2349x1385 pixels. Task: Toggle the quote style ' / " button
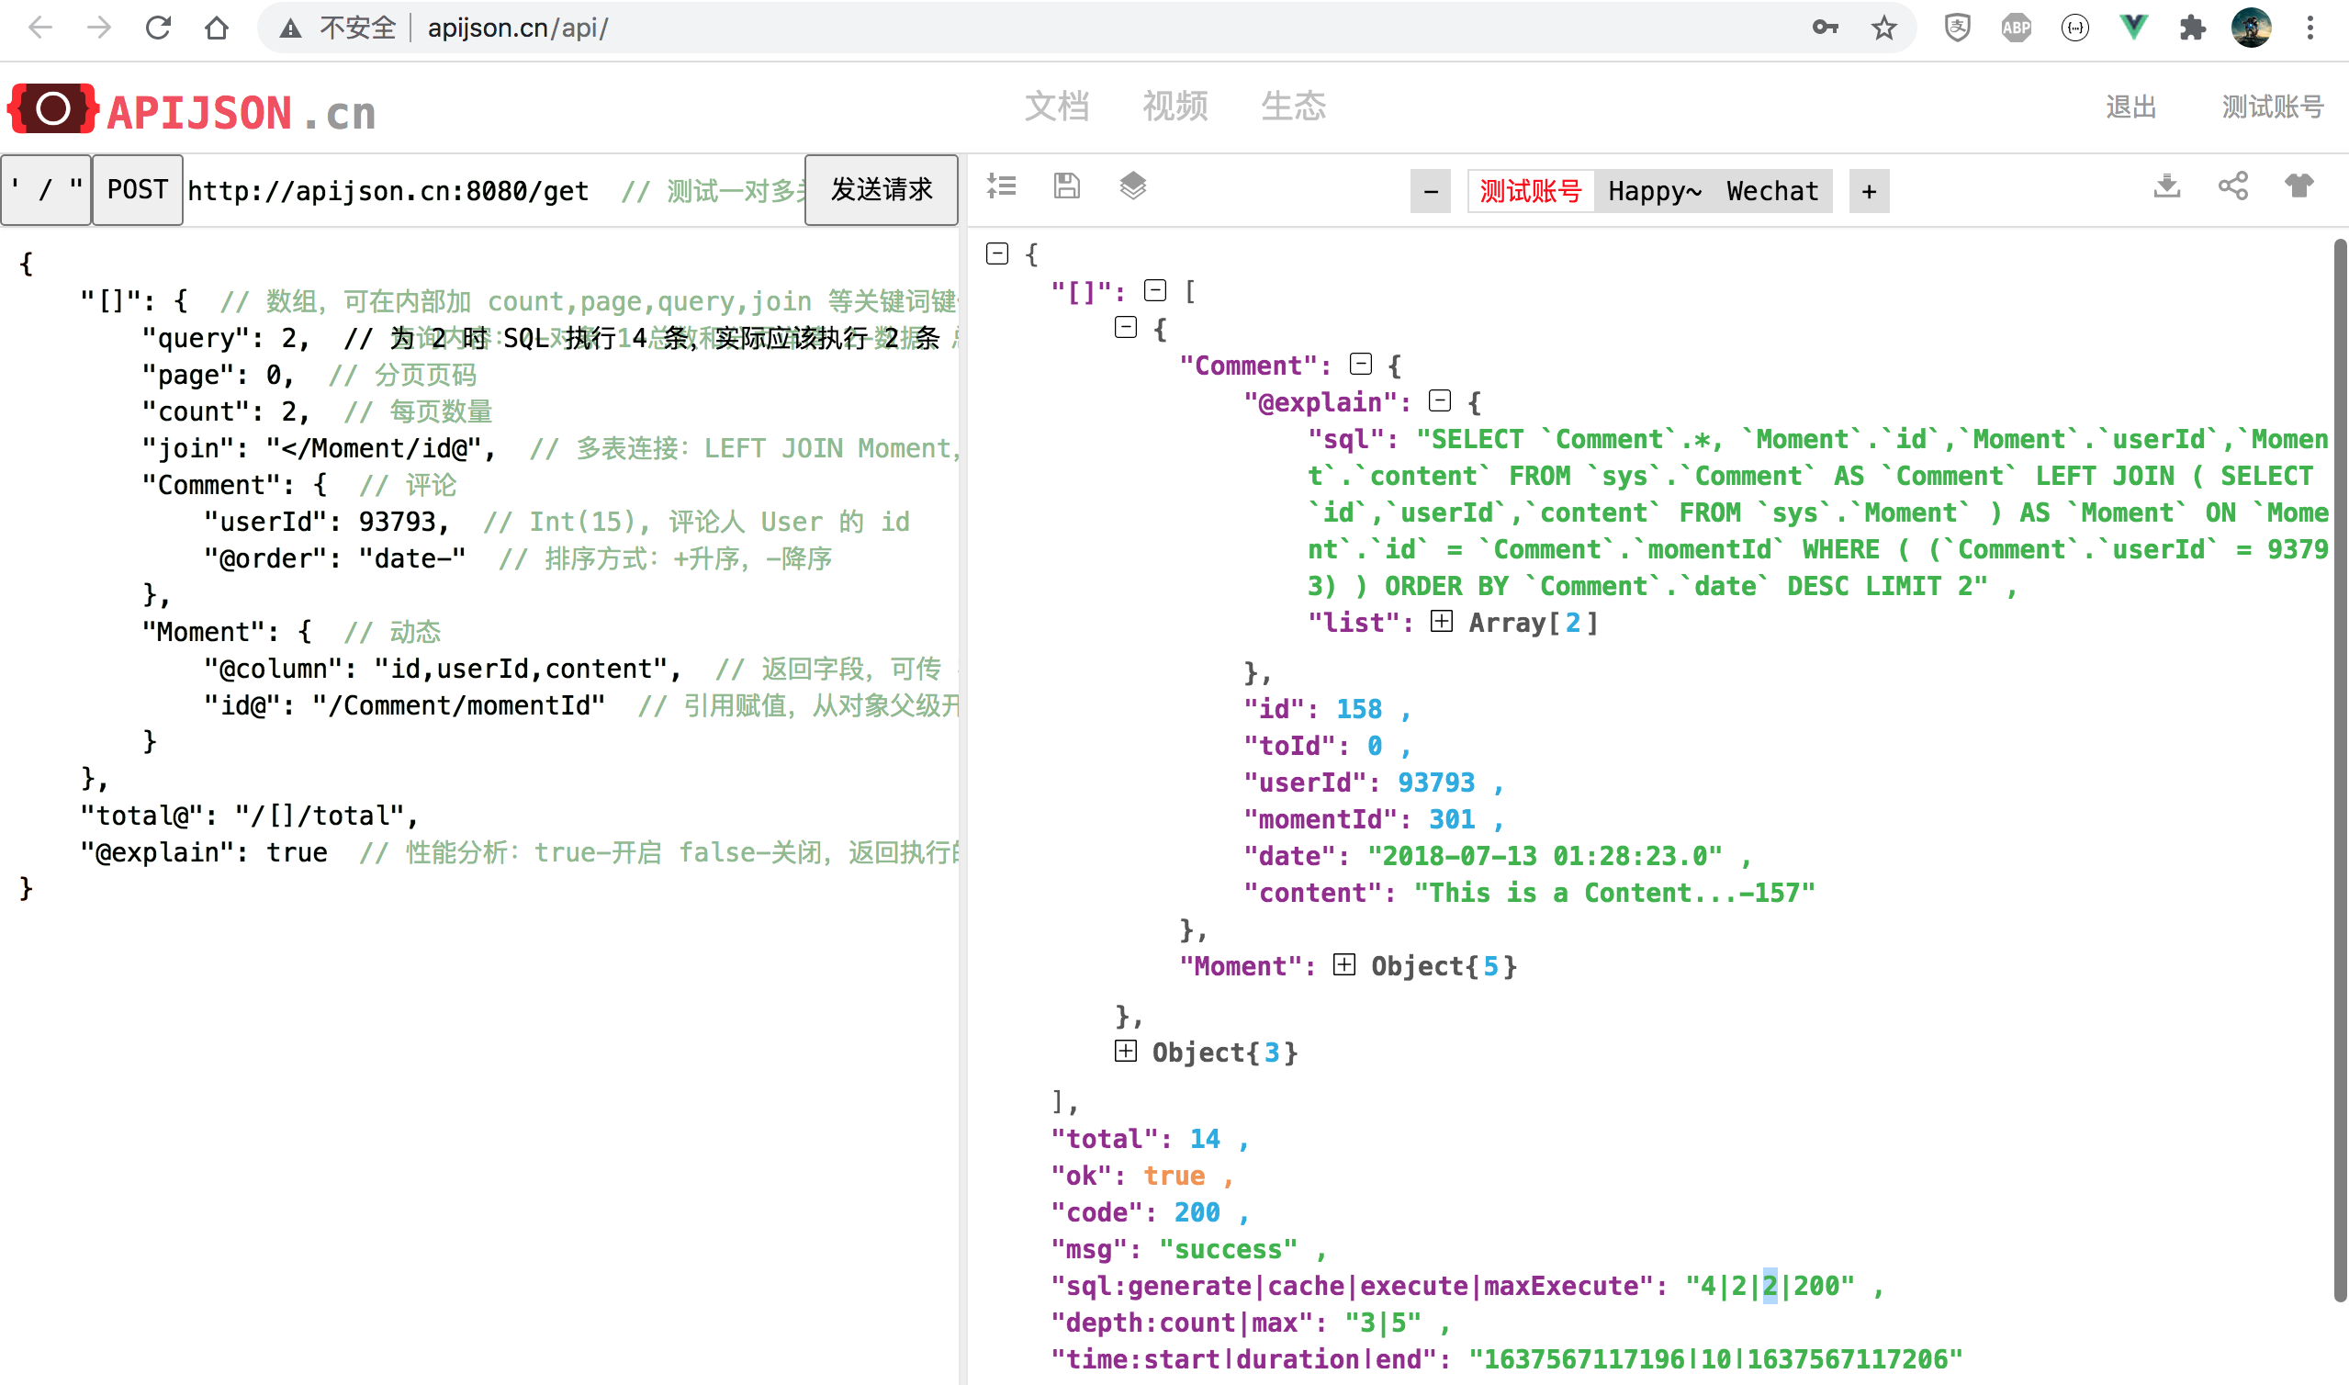pyautogui.click(x=46, y=190)
